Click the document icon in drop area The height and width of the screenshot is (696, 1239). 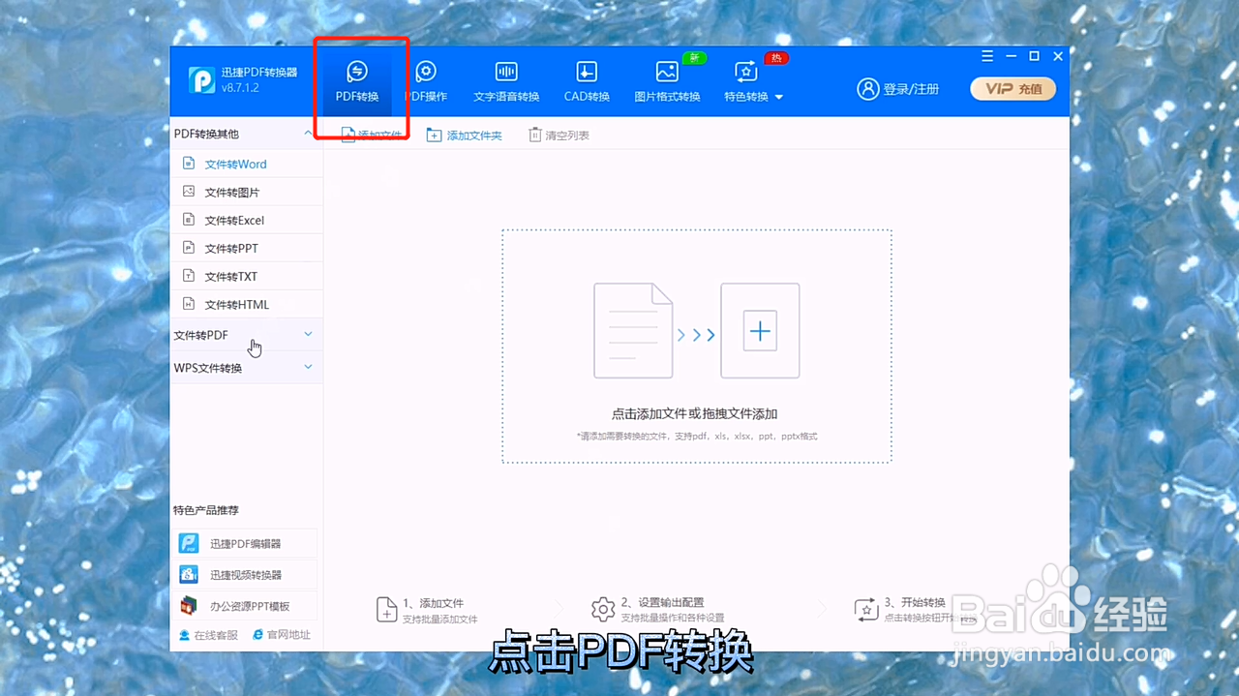pos(633,331)
